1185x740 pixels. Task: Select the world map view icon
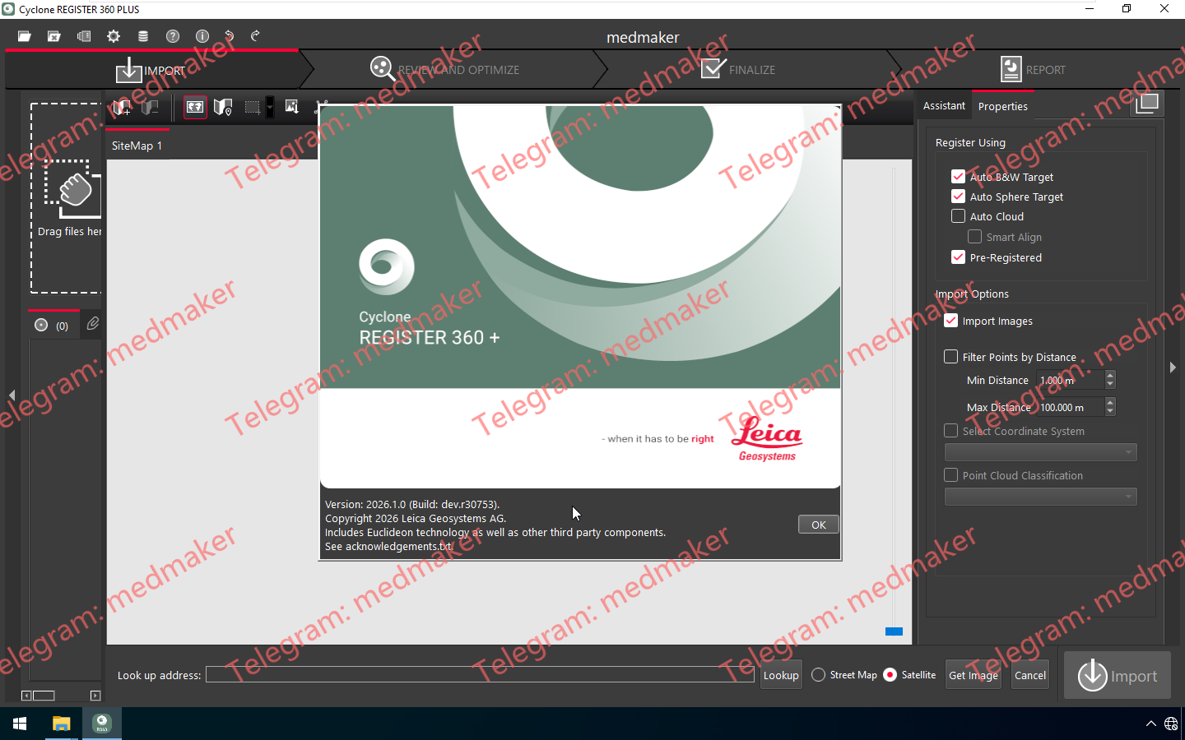(195, 107)
